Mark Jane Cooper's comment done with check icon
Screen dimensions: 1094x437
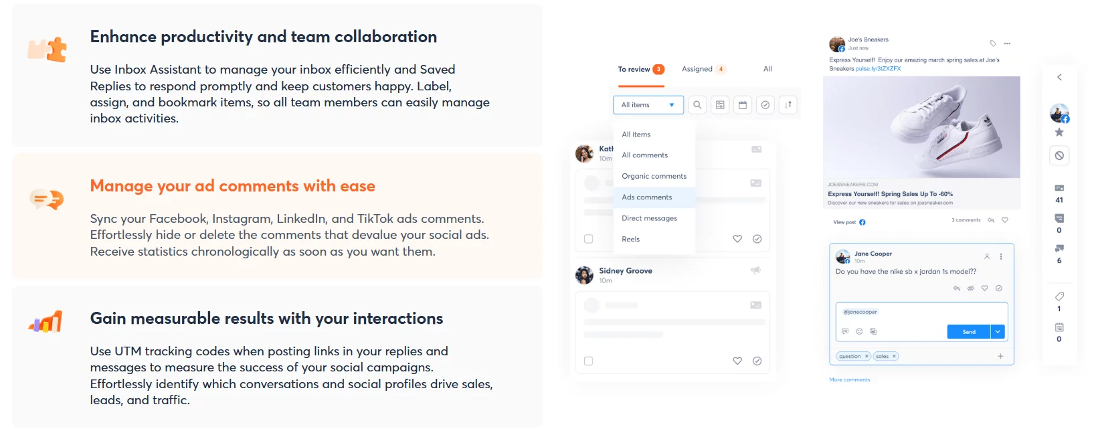999,288
